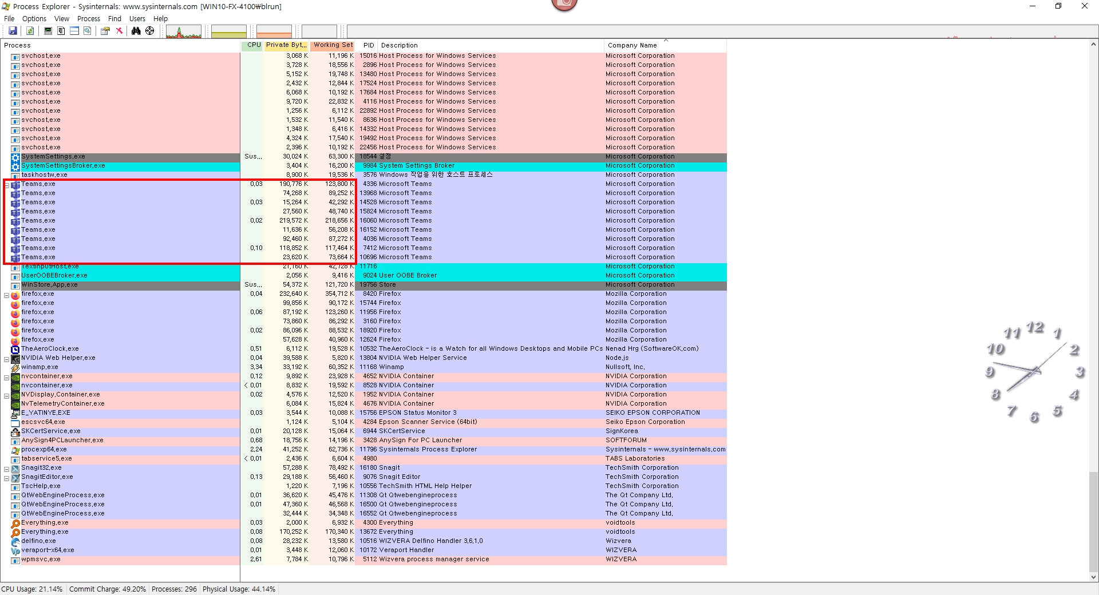Image resolution: width=1099 pixels, height=595 pixels.
Task: Collapse the Teams.exe PID 4336 tree node
Action: [6, 185]
